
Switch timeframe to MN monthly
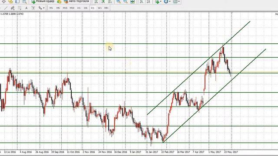click(x=106, y=8)
